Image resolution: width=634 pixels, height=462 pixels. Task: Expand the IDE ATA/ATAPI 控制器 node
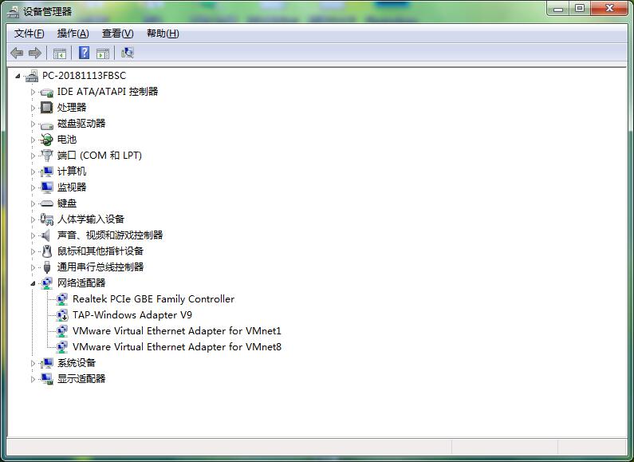(33, 92)
